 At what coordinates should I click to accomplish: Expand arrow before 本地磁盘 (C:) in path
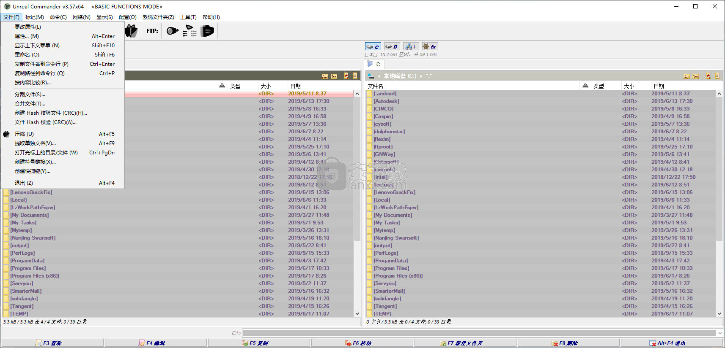tap(379, 76)
